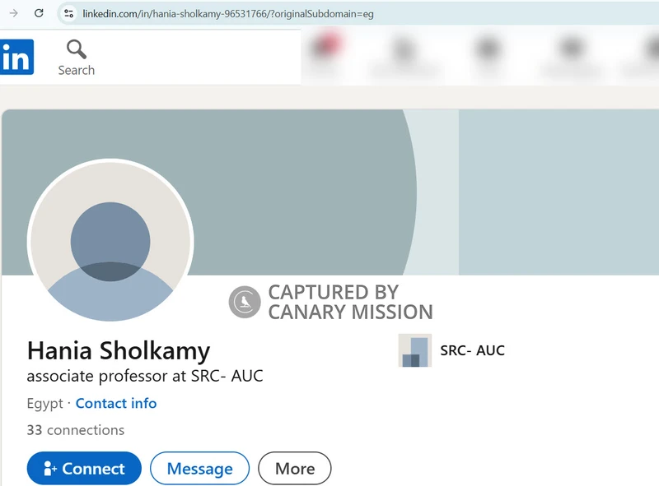Viewport: 659px width, 486px height.
Task: Click the Egypt location text
Action: pyautogui.click(x=45, y=403)
